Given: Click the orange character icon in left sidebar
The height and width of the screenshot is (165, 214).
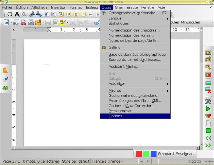Looking at the screenshot, I should click(x=5, y=70).
